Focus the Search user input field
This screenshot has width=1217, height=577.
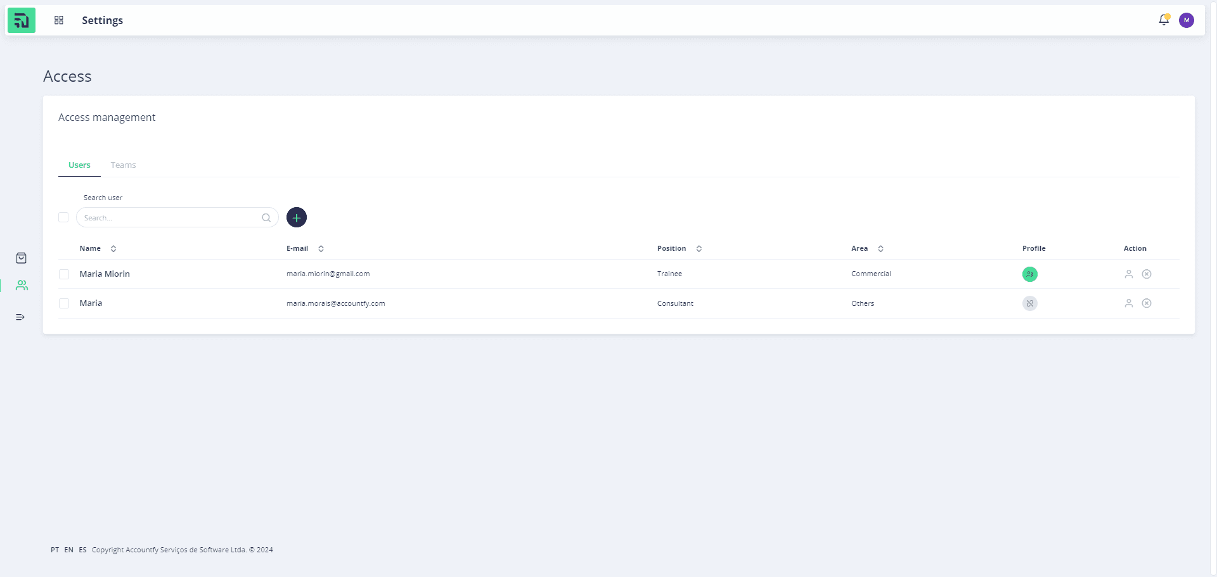click(x=177, y=217)
